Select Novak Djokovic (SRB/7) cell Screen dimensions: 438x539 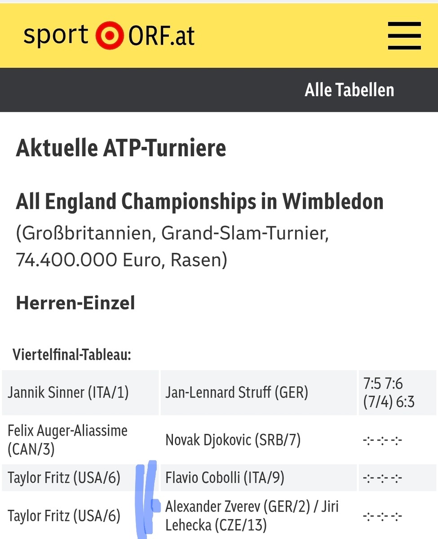pos(258,440)
